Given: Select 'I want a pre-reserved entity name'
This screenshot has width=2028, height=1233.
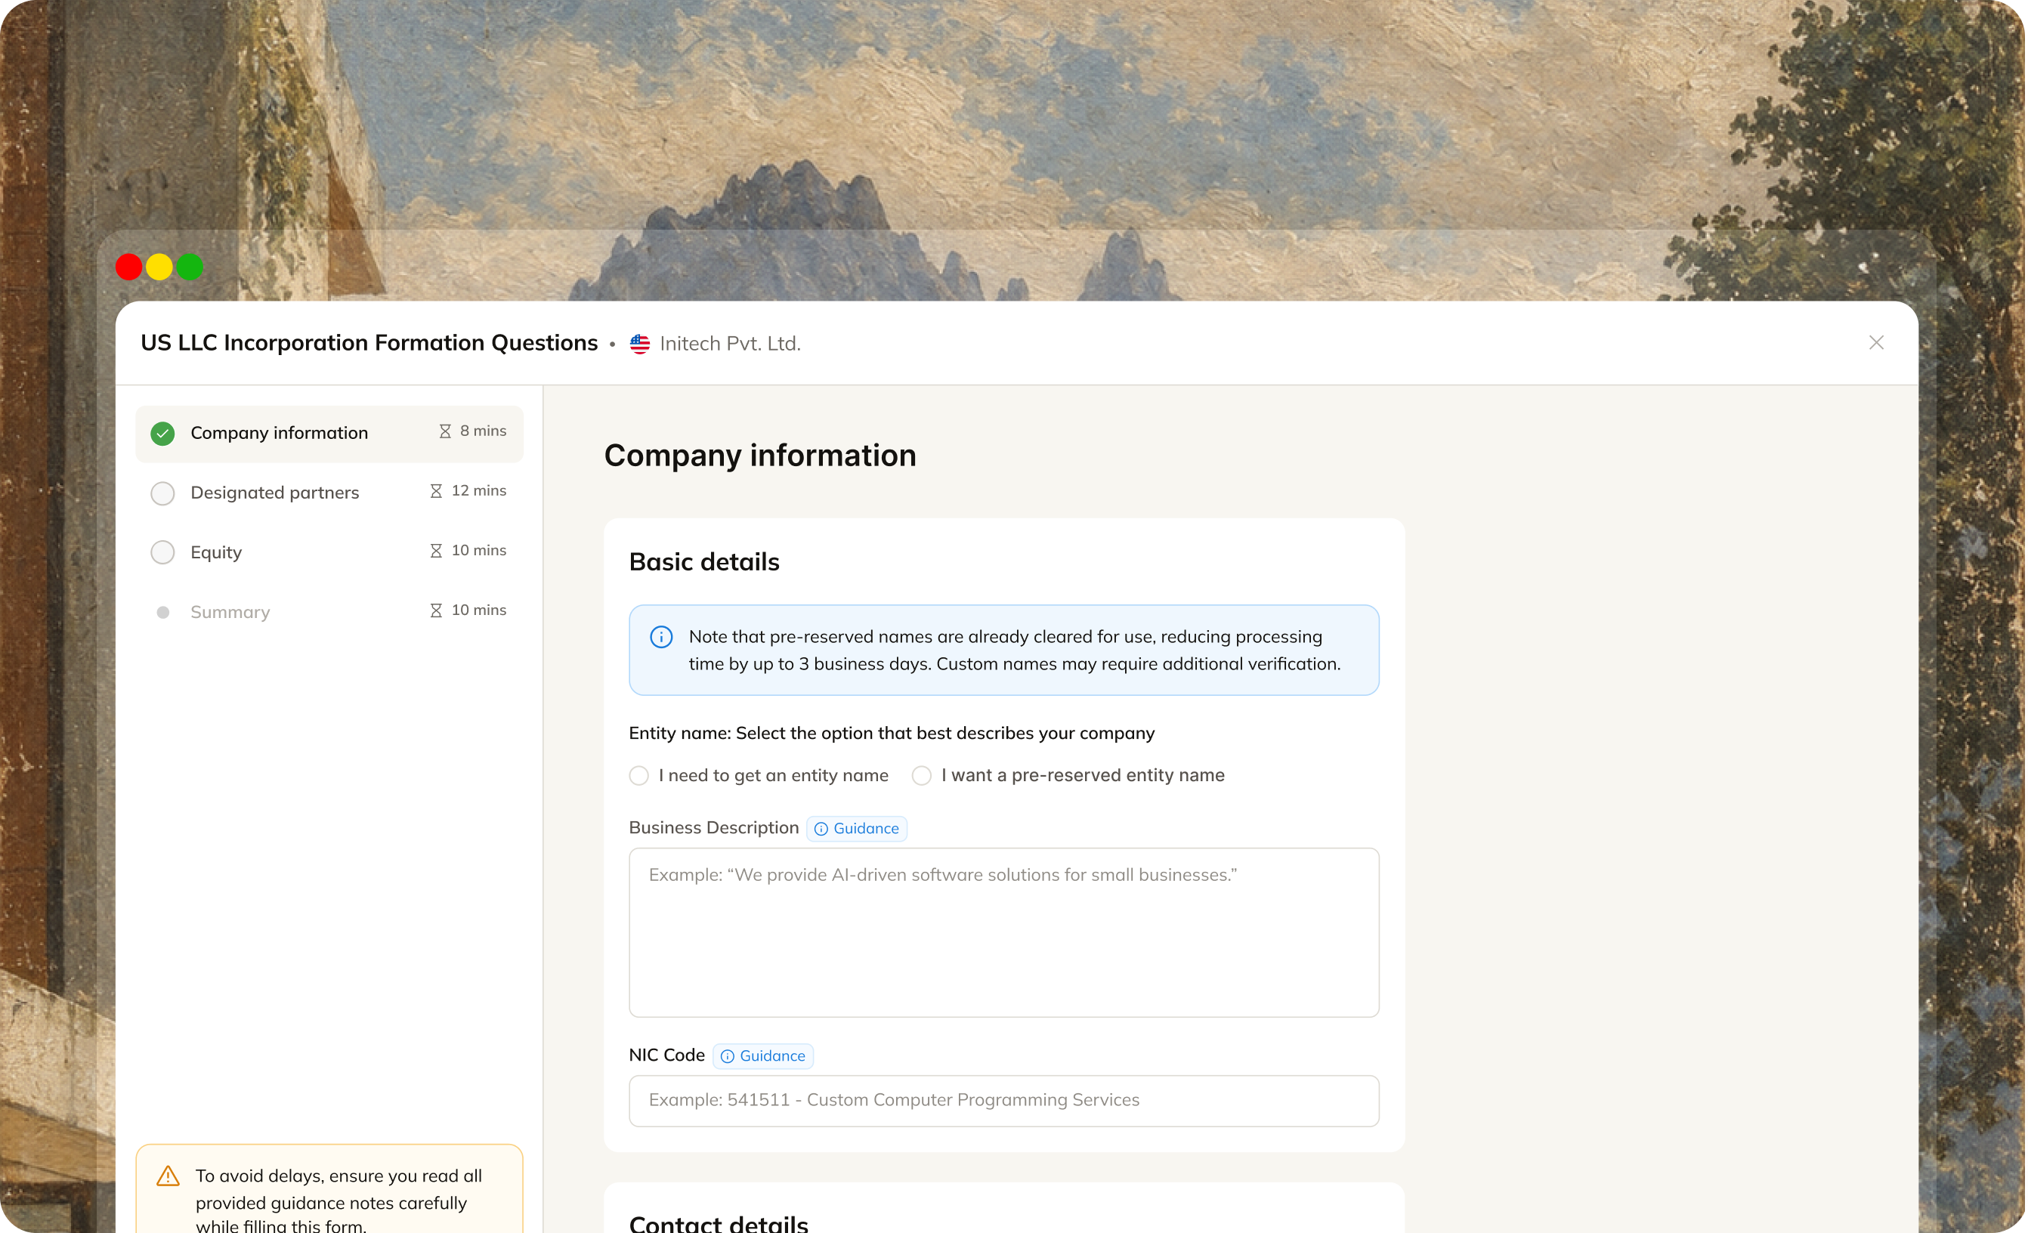Looking at the screenshot, I should [1068, 775].
